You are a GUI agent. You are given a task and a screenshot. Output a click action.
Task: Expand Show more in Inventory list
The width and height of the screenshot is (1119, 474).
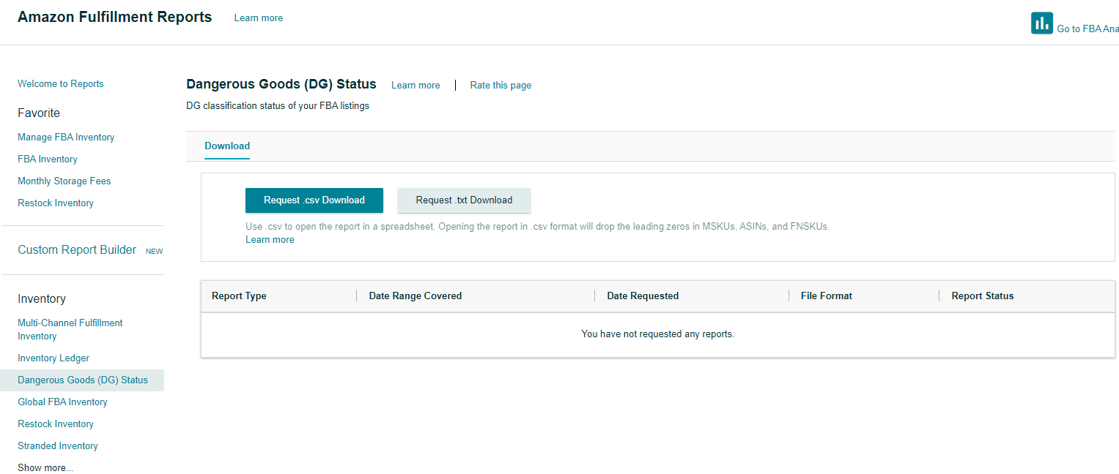click(45, 467)
